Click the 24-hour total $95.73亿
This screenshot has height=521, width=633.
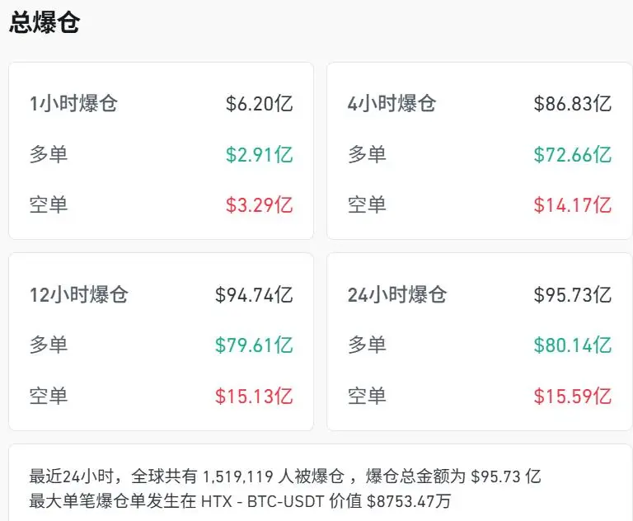[x=572, y=294]
